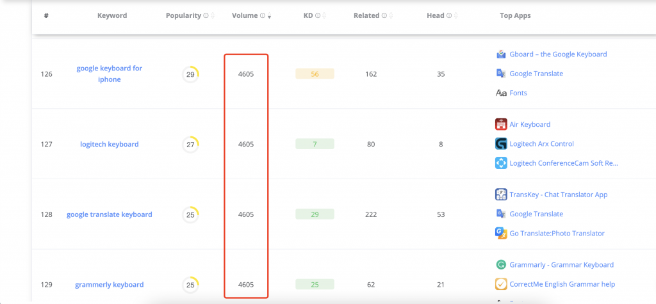Click the Air Keyboard app icon
Image resolution: width=656 pixels, height=304 pixels.
click(501, 124)
